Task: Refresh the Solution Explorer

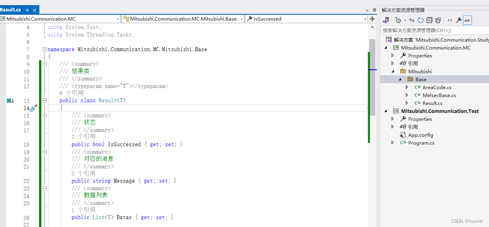Action: pyautogui.click(x=420, y=20)
